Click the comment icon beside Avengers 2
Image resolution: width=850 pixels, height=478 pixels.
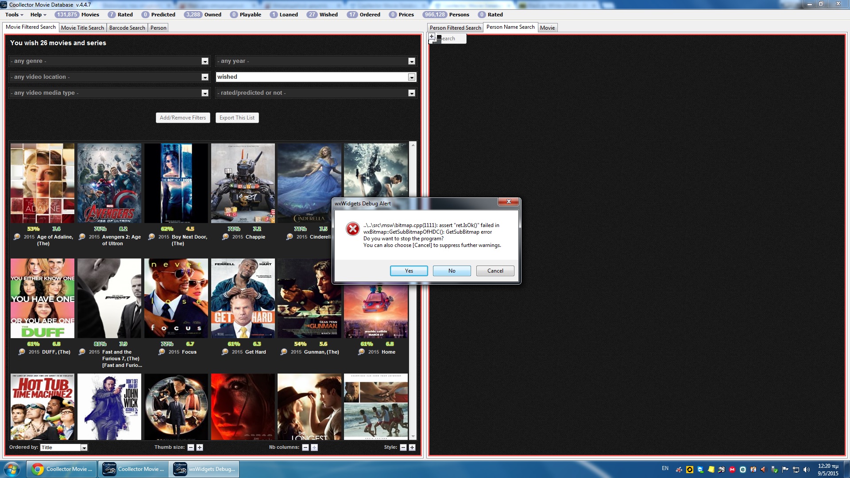(x=82, y=237)
